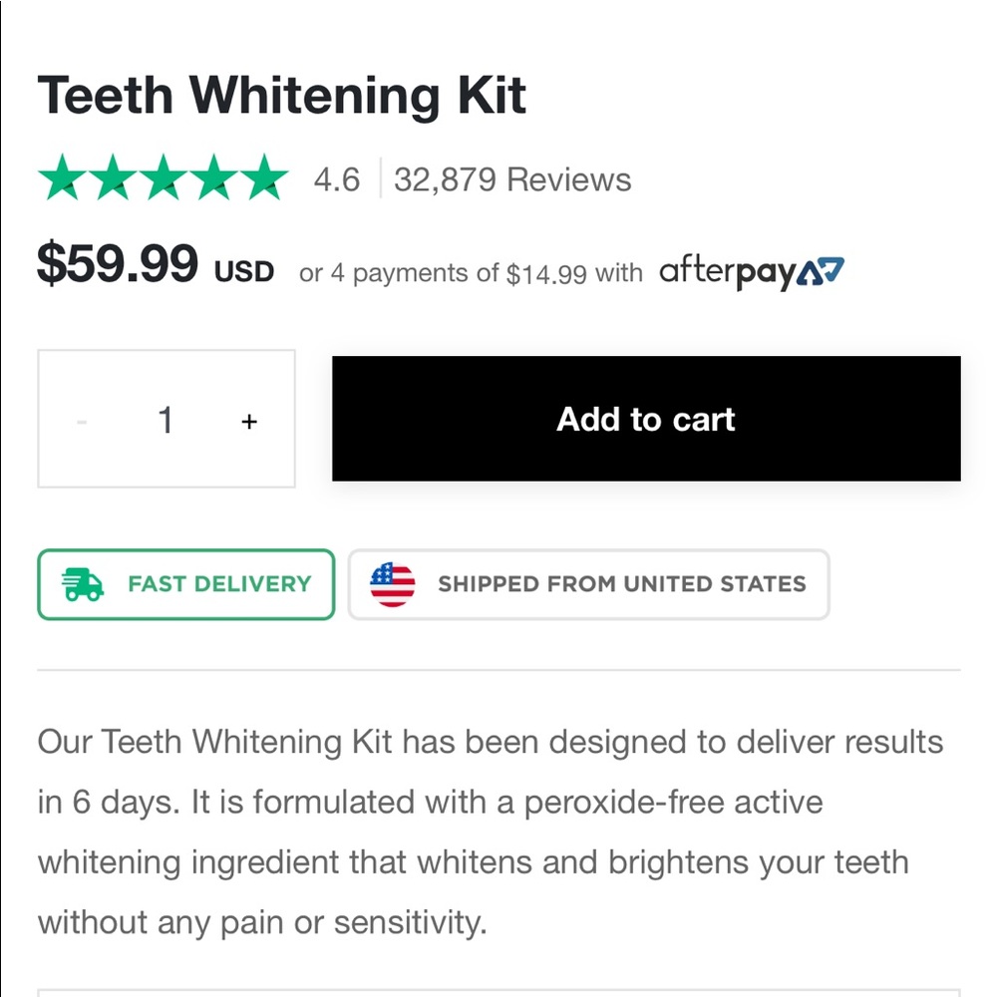Select the Teeth Whitening Kit title
The height and width of the screenshot is (997, 997).
point(282,95)
